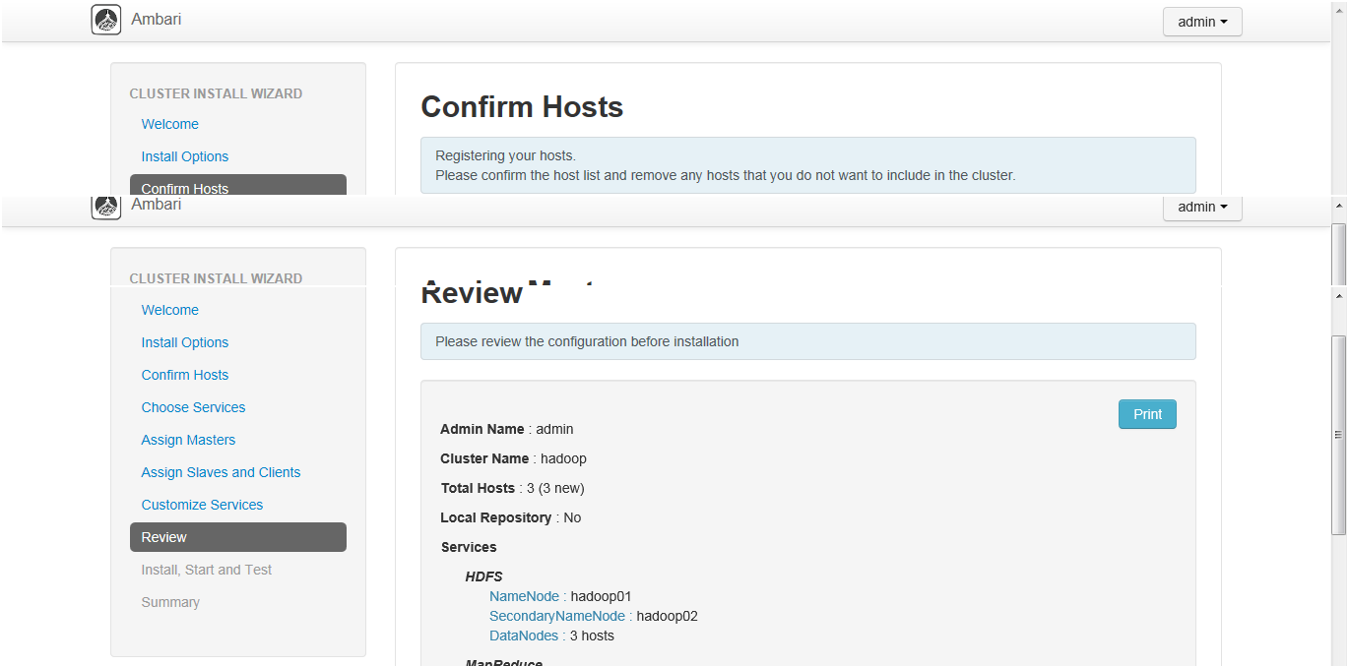The height and width of the screenshot is (666, 1349).
Task: Click the 'Total Hosts : 3 (3 new)' line
Action: click(513, 488)
